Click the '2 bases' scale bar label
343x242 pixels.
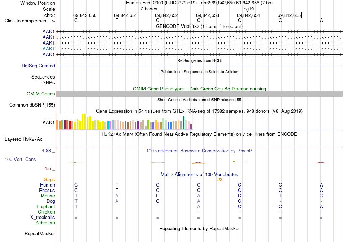tap(149, 9)
